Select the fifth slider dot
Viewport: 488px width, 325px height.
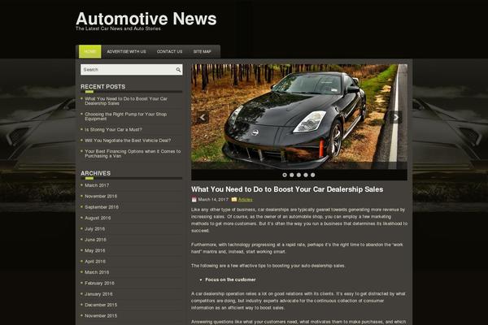(x=313, y=175)
